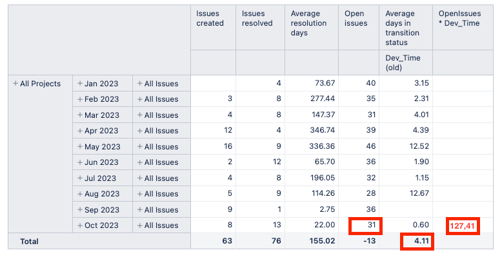Expand the May 2023 row
The height and width of the screenshot is (257, 502).
80,147
